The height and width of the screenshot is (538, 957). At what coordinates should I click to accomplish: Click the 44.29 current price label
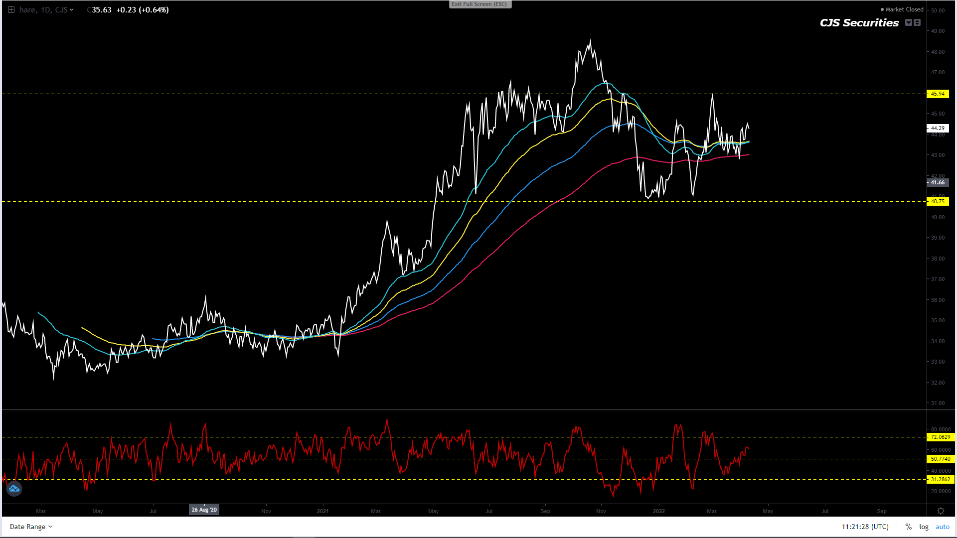(938, 128)
